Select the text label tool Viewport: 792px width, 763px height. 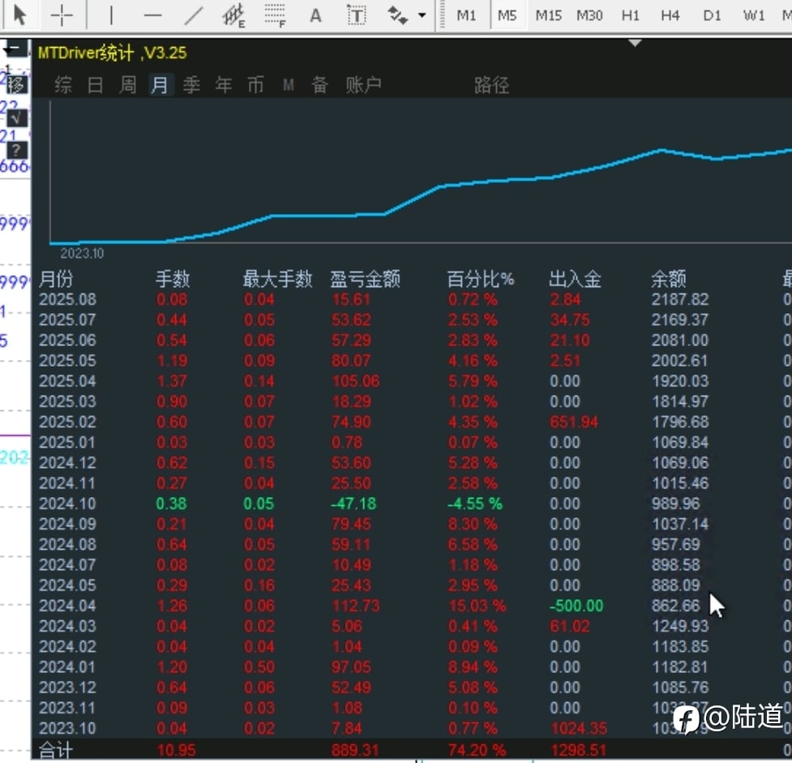click(357, 15)
